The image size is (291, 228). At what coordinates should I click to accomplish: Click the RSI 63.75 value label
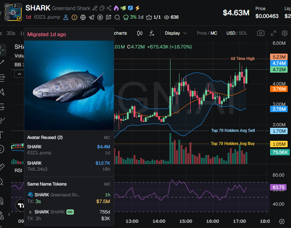pos(278,187)
